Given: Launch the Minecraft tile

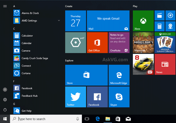Looking at the screenshot, I should click(x=143, y=43).
